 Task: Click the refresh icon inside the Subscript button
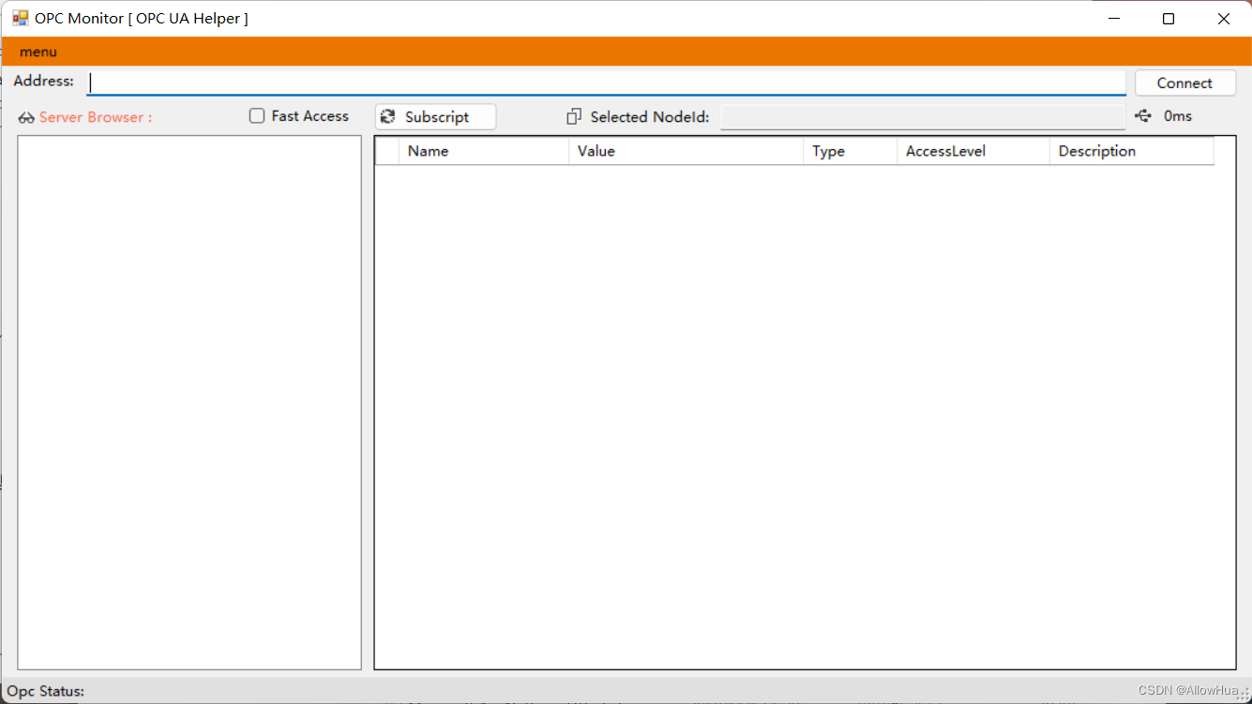[x=388, y=116]
